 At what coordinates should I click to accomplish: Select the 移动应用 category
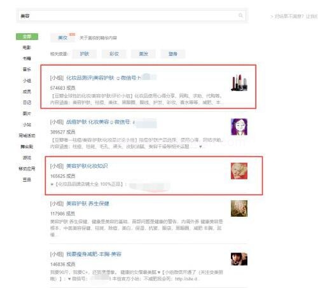pos(27,168)
